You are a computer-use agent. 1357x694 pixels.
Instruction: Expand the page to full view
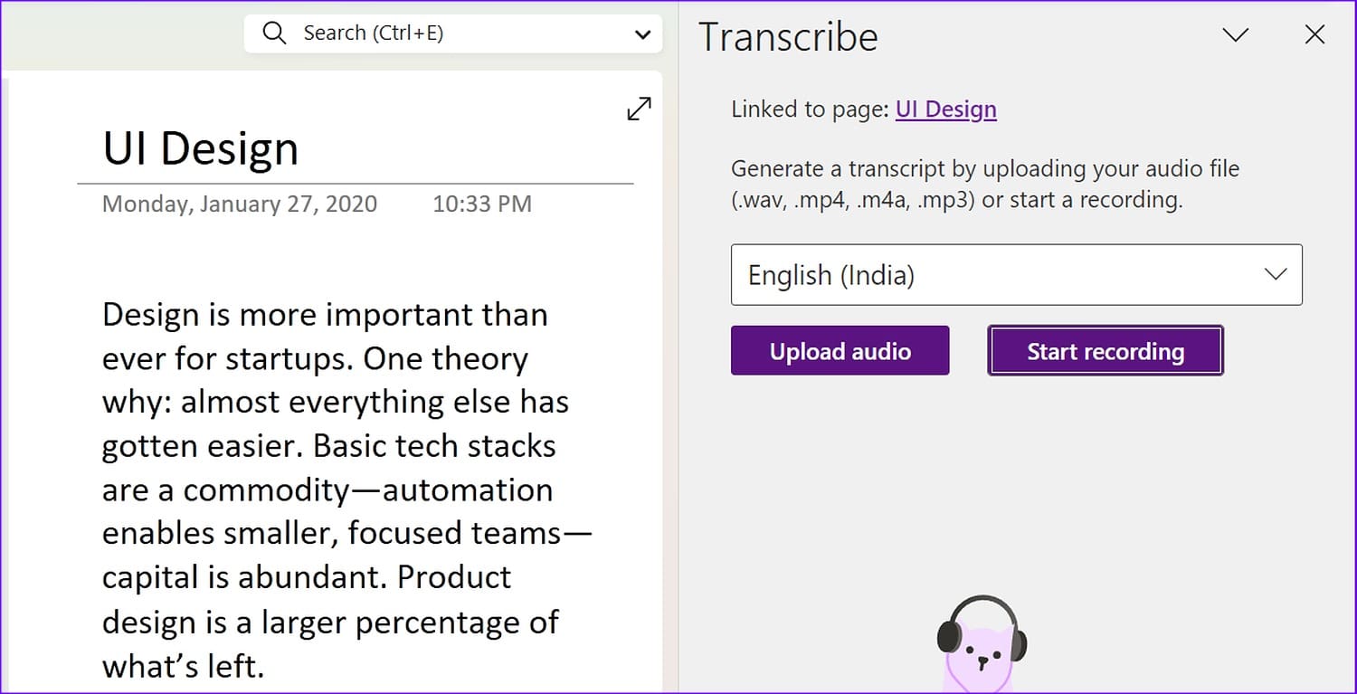tap(639, 109)
